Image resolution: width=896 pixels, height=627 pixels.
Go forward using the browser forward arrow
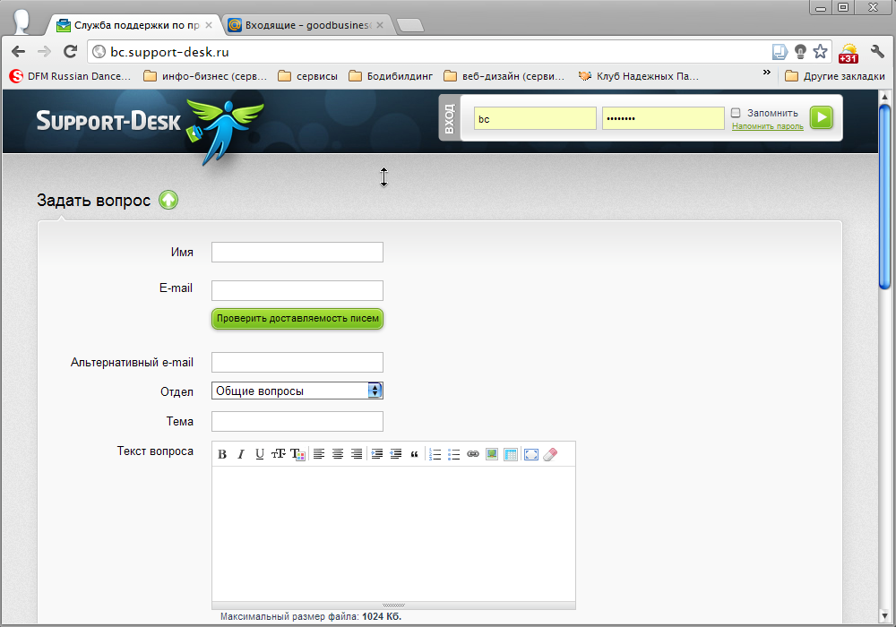(x=44, y=51)
